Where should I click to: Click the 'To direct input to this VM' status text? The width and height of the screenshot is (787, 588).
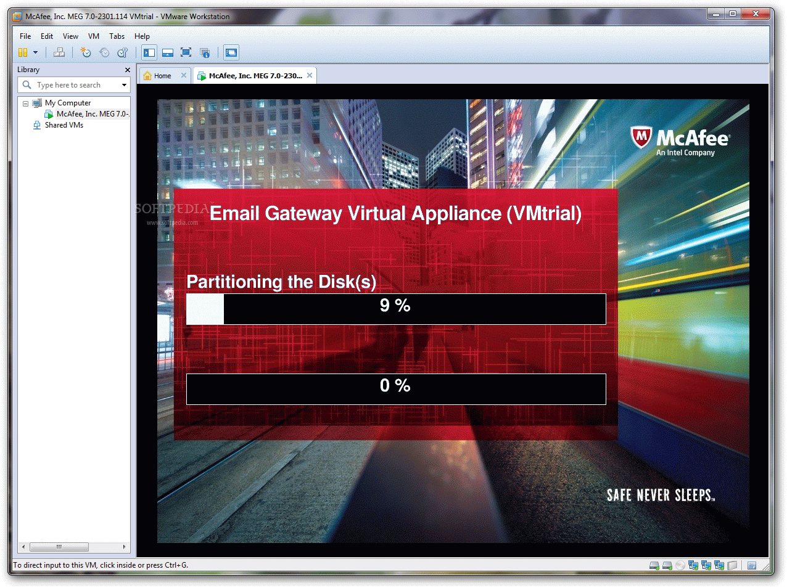101,565
